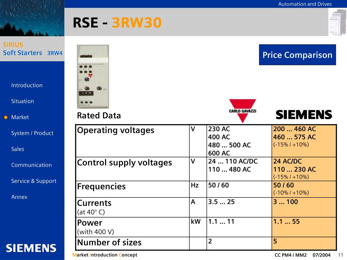The image size is (347, 260).
Task: Click the Carlo Gavazzi logo
Action: [243, 111]
